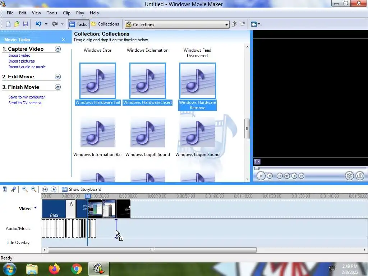Image resolution: width=368 pixels, height=276 pixels.
Task: Click Send to DV camera link
Action: click(x=25, y=103)
